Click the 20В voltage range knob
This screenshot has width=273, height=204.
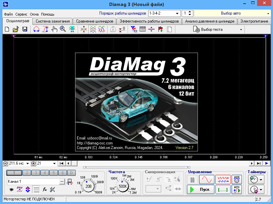point(89,186)
